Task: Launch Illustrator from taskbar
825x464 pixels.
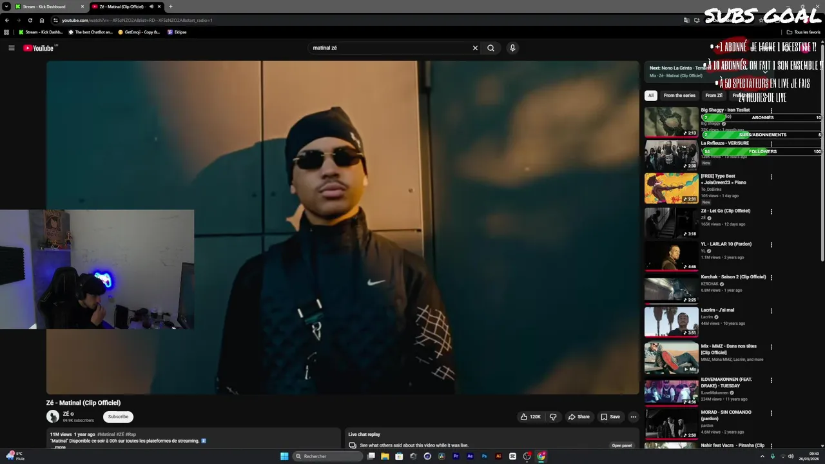Action: 498,456
